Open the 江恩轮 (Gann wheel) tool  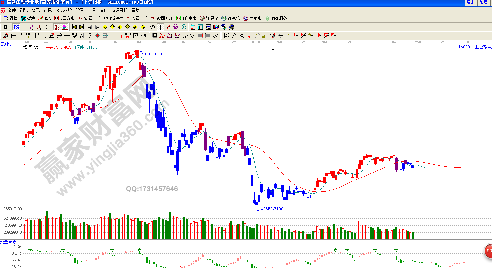click(209, 18)
